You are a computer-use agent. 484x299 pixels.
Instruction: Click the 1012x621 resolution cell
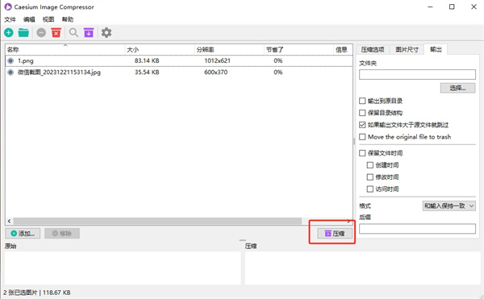[217, 60]
